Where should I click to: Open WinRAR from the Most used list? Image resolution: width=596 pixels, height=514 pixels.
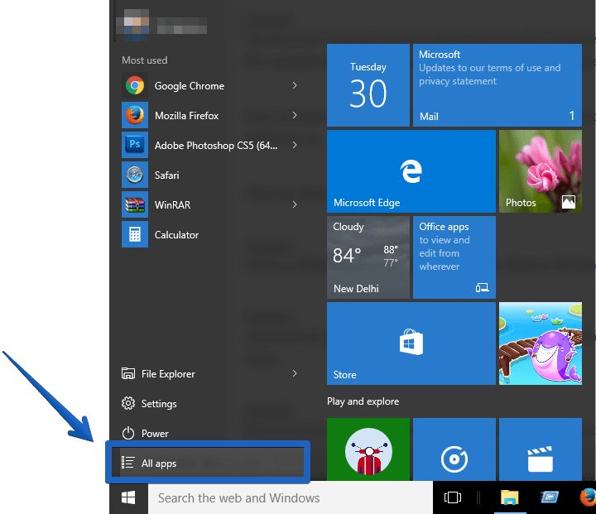pyautogui.click(x=209, y=205)
